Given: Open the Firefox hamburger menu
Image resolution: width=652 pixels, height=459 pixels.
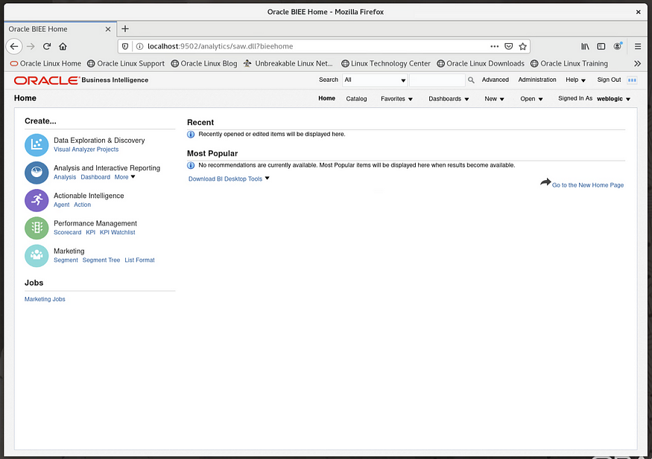Looking at the screenshot, I should click(638, 46).
